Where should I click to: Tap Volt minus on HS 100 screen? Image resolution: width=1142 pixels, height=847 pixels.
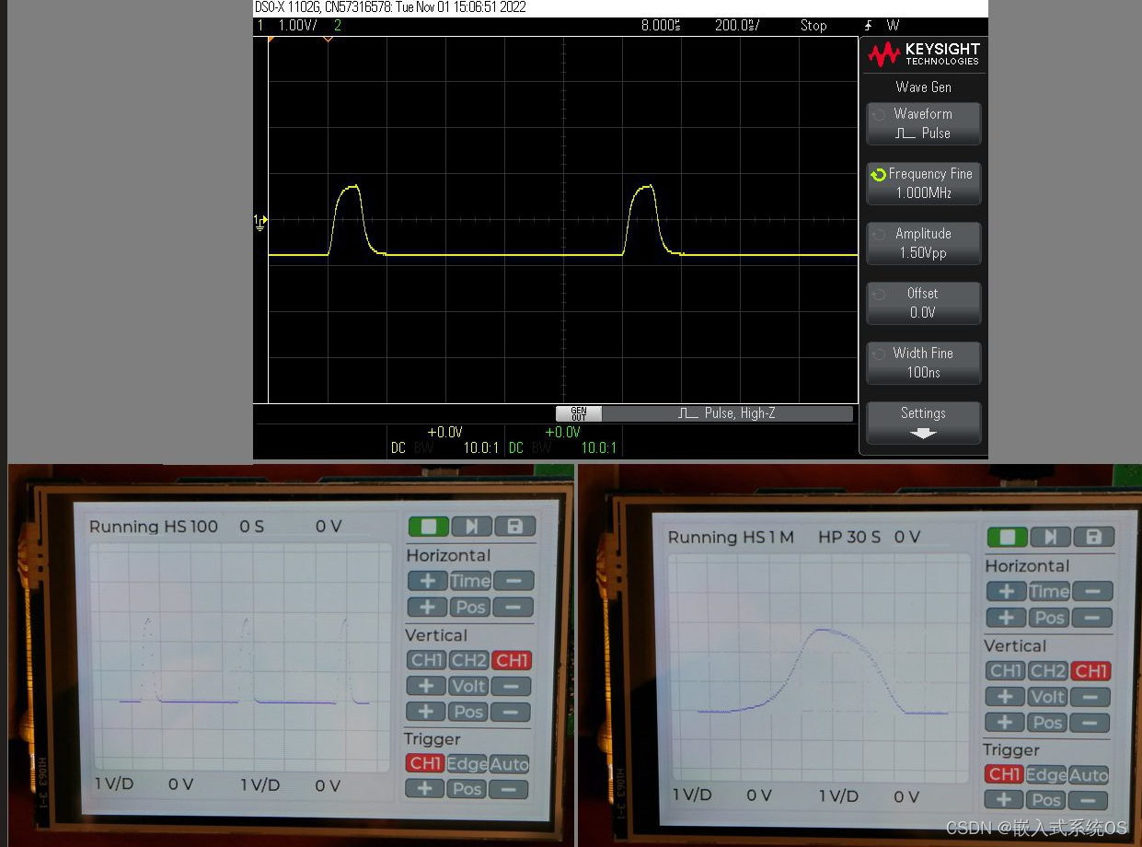click(x=512, y=686)
